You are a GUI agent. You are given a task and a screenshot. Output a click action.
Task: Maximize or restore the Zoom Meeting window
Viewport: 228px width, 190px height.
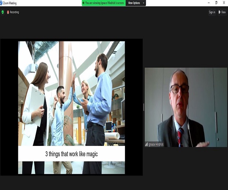(216, 3)
